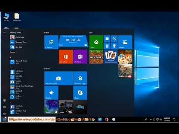The image size is (179, 134).
Task: Open Google Chrome from the taskbar
Action: pos(93,119)
